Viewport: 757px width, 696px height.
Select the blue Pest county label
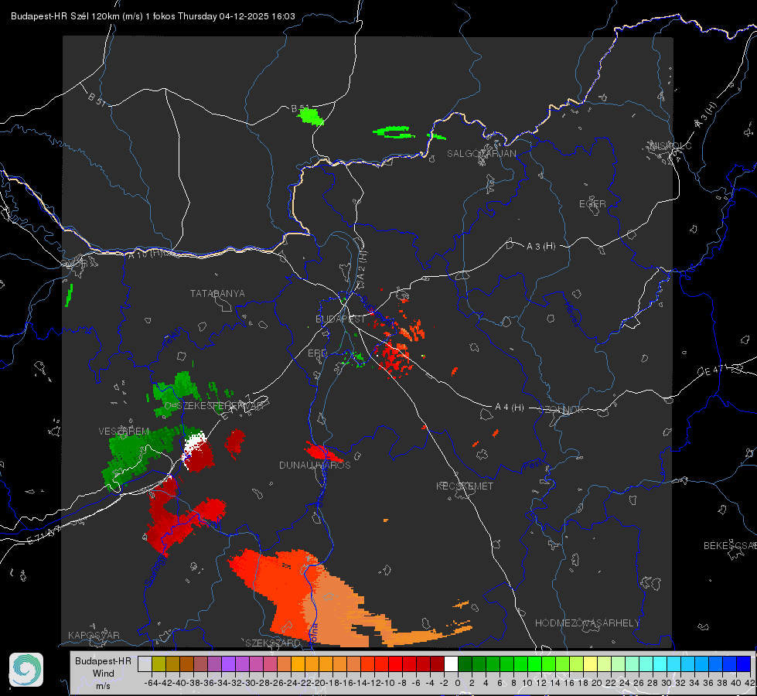[533, 466]
